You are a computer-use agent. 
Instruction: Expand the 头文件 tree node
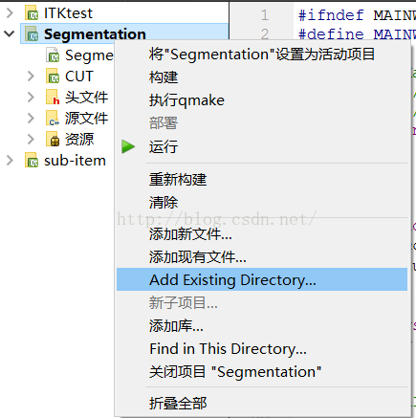tap(31, 97)
